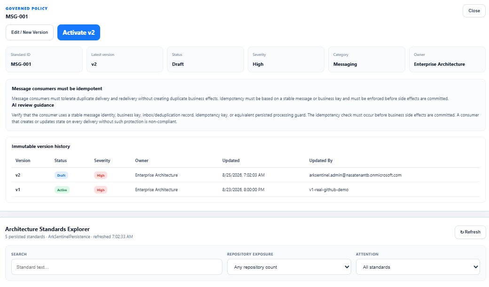The height and width of the screenshot is (287, 489).
Task: Click the High severity badge in v2 row
Action: (x=101, y=175)
